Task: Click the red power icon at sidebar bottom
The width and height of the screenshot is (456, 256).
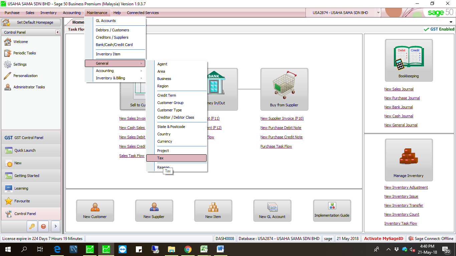Action: [x=43, y=226]
